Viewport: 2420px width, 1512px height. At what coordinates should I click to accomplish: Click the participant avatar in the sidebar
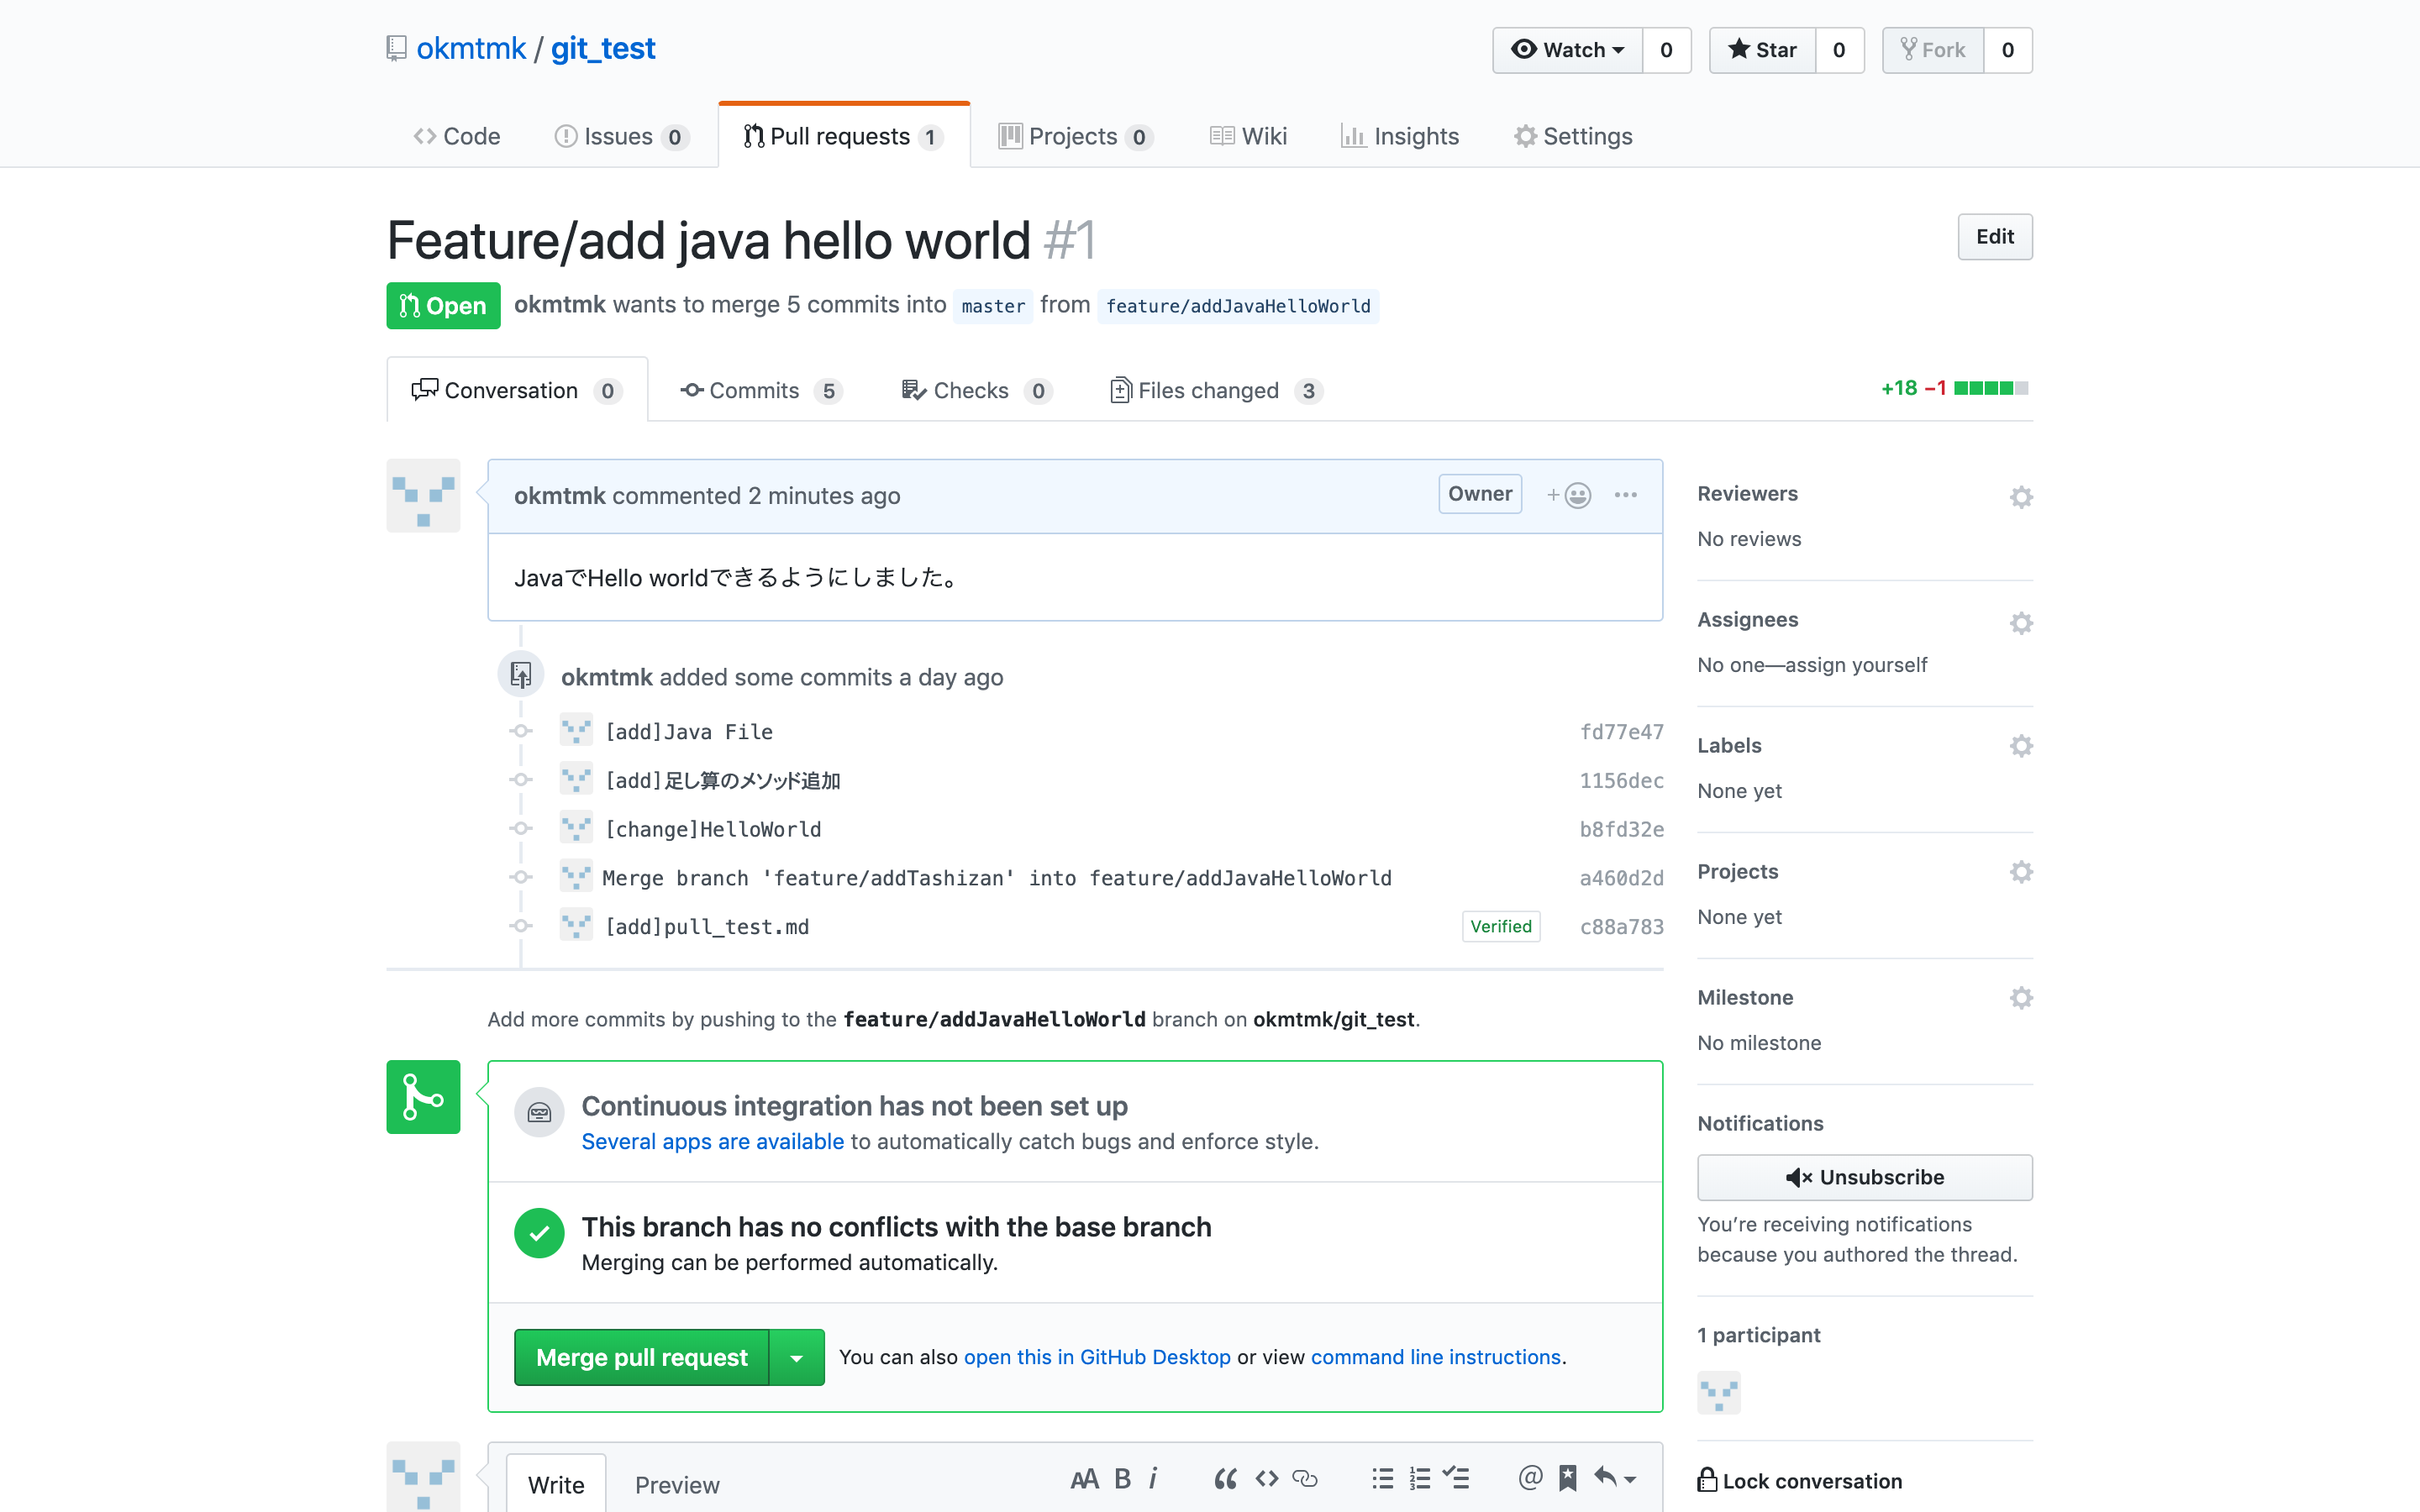click(x=1718, y=1392)
